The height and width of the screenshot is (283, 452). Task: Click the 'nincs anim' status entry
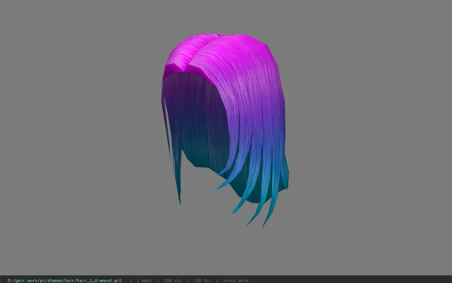coord(236,281)
